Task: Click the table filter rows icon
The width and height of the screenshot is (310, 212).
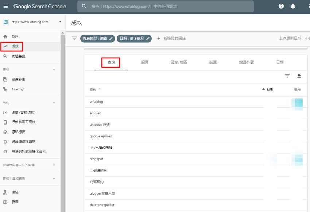Action: pos(287,76)
